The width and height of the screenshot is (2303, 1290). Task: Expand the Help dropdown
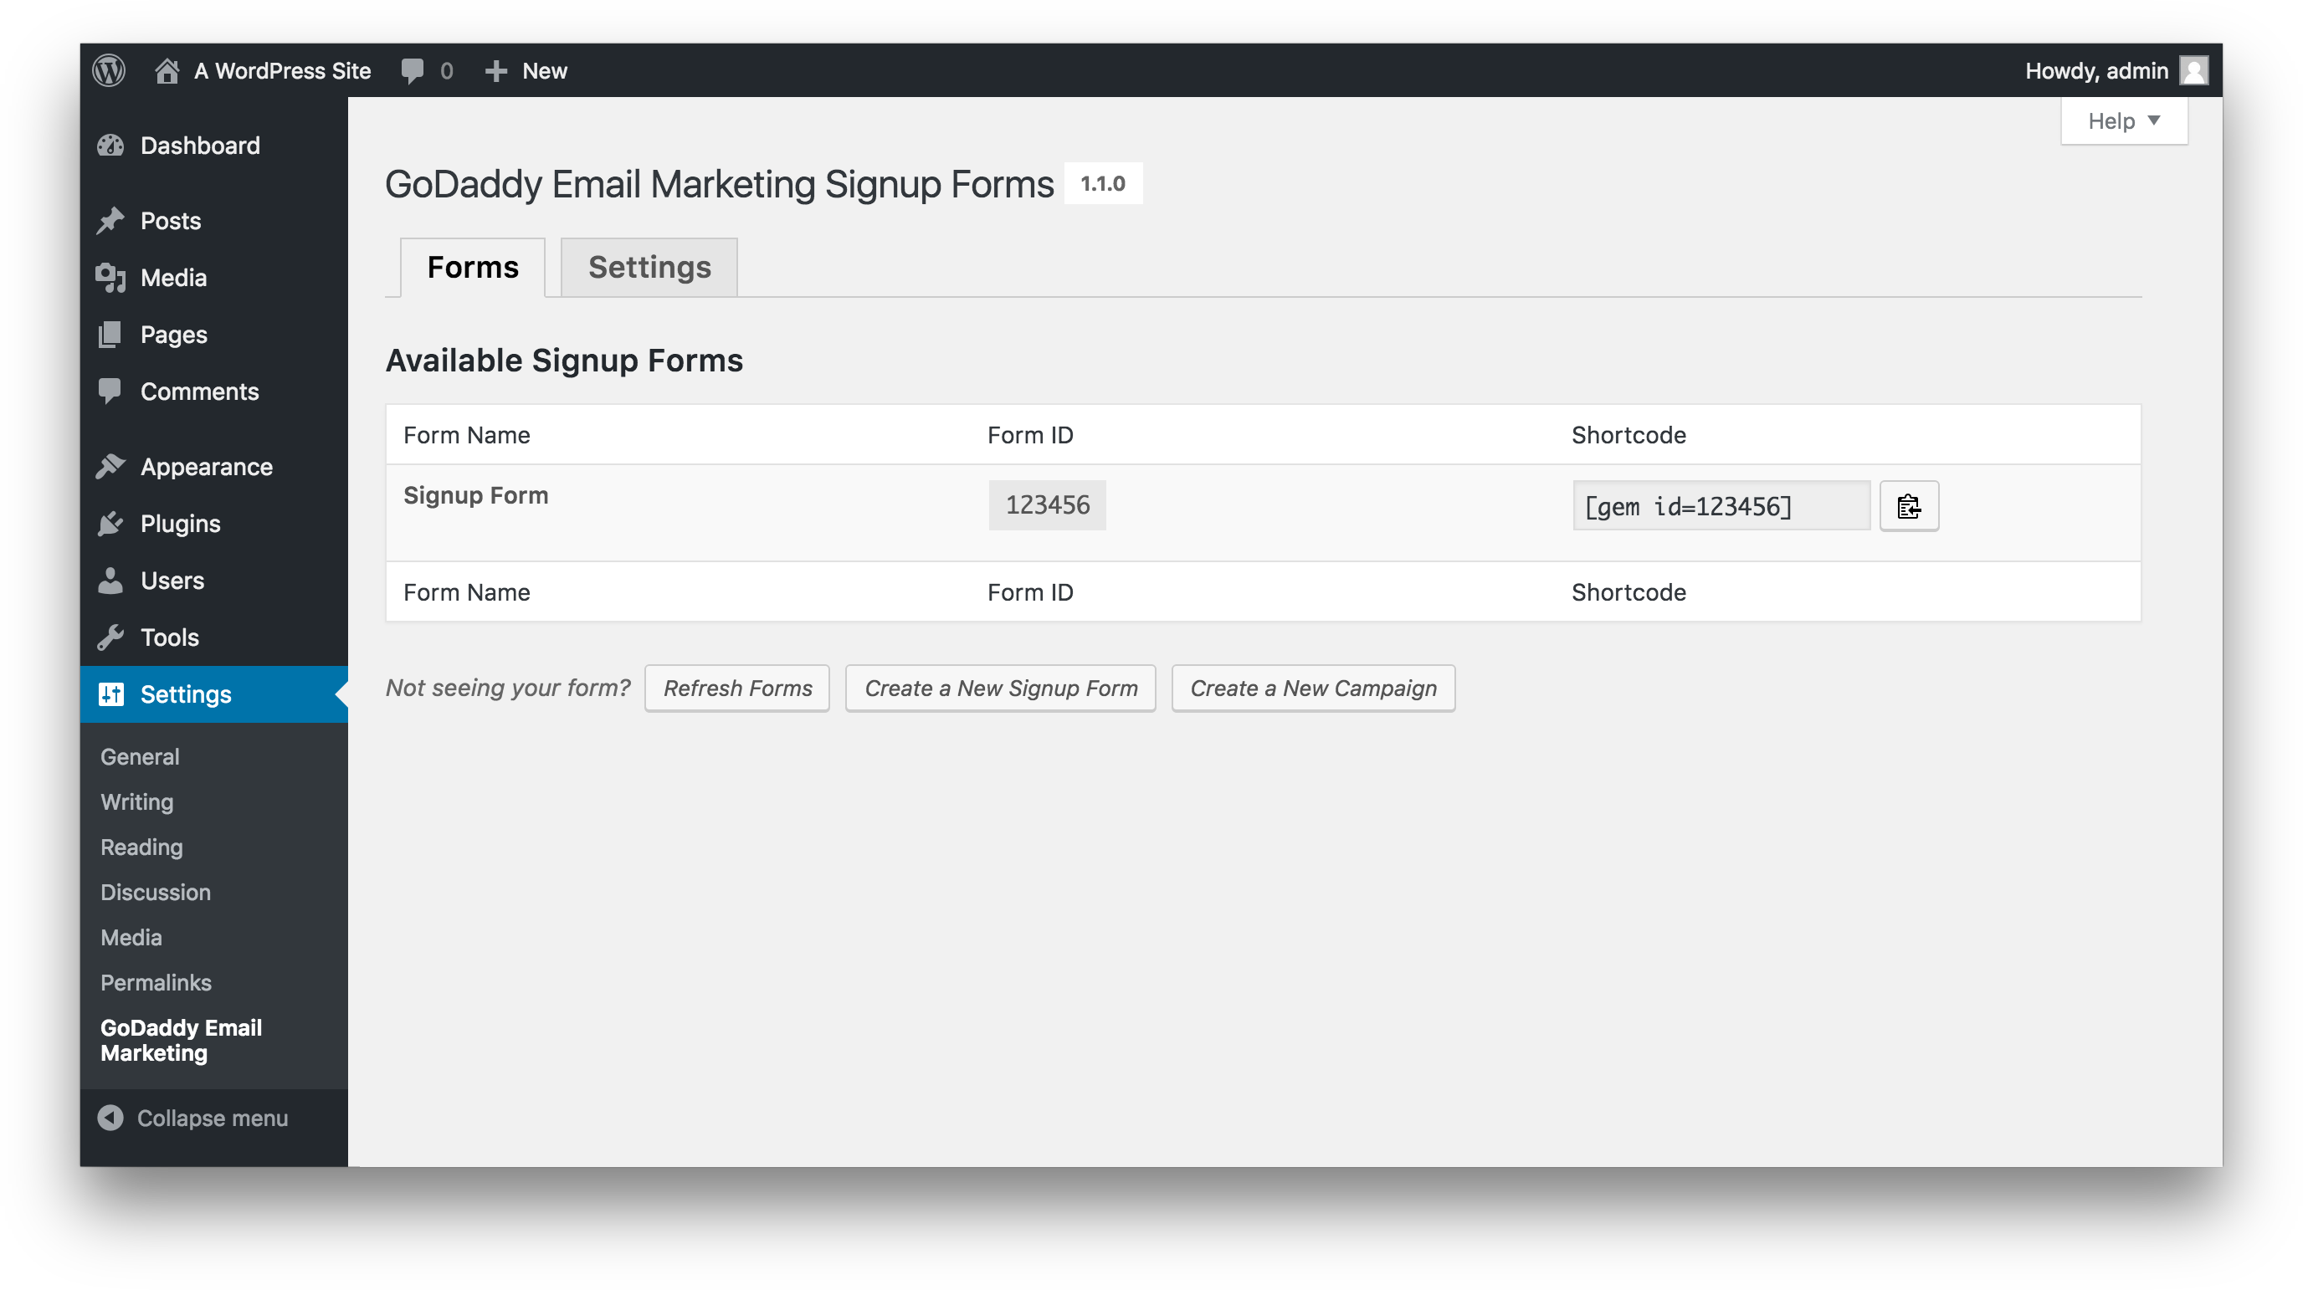(x=2124, y=120)
